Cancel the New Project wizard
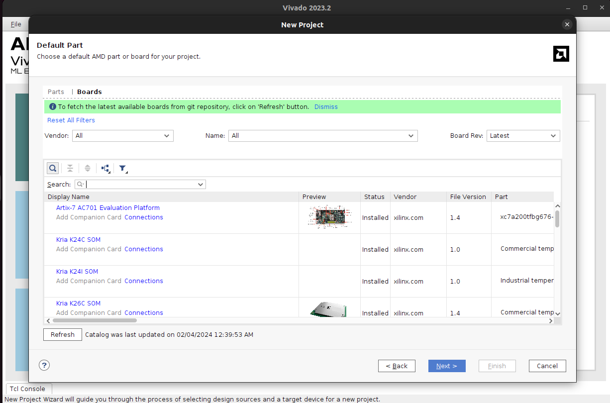This screenshot has width=610, height=403. [547, 366]
